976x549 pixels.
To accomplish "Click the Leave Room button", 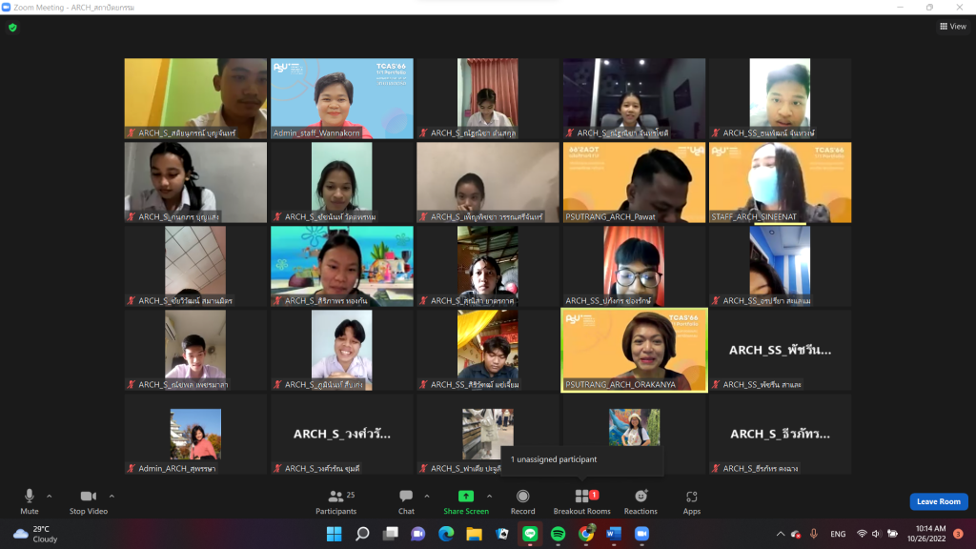I will coord(938,501).
